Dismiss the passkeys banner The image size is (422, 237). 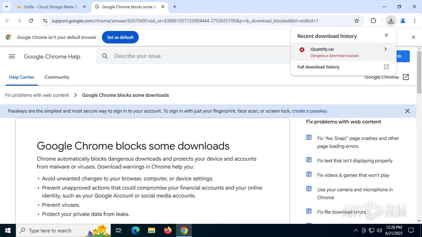pyautogui.click(x=407, y=111)
